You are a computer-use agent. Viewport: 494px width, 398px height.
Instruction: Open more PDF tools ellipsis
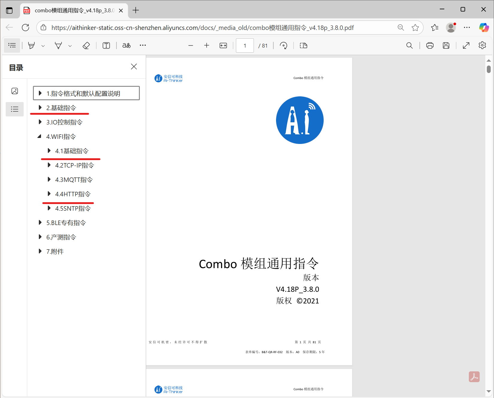[x=143, y=45]
